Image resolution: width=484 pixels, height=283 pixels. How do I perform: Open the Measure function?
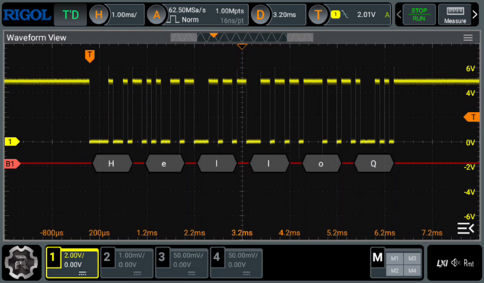tap(455, 14)
